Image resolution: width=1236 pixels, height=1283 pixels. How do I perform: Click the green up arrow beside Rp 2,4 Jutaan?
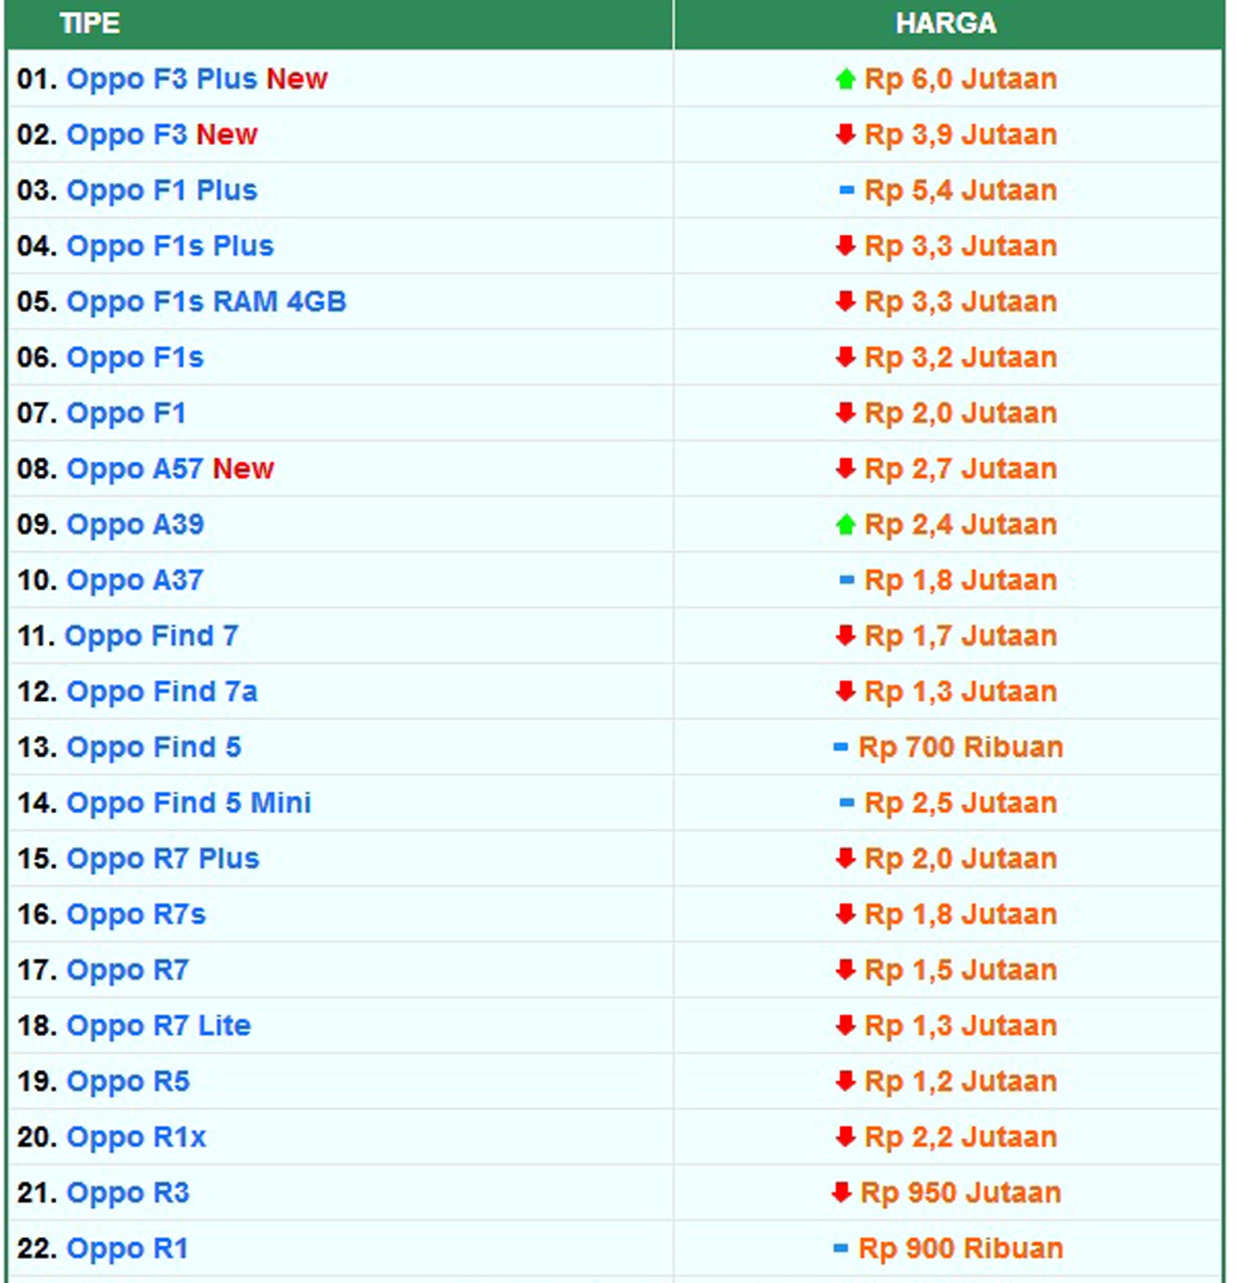click(x=845, y=524)
